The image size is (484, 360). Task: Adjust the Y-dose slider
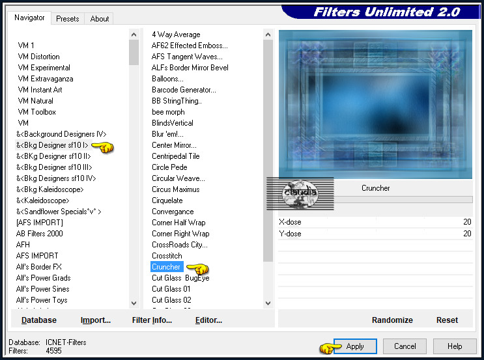(x=375, y=234)
